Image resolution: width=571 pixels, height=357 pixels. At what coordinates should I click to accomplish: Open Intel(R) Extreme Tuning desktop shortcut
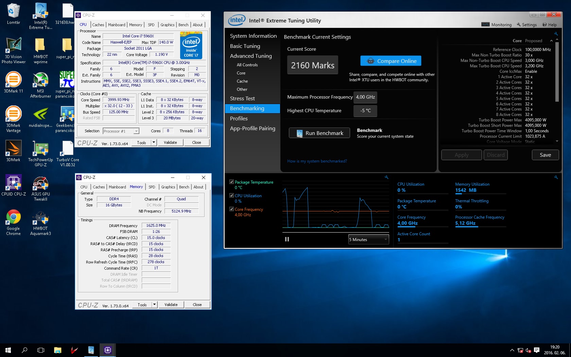(40, 16)
